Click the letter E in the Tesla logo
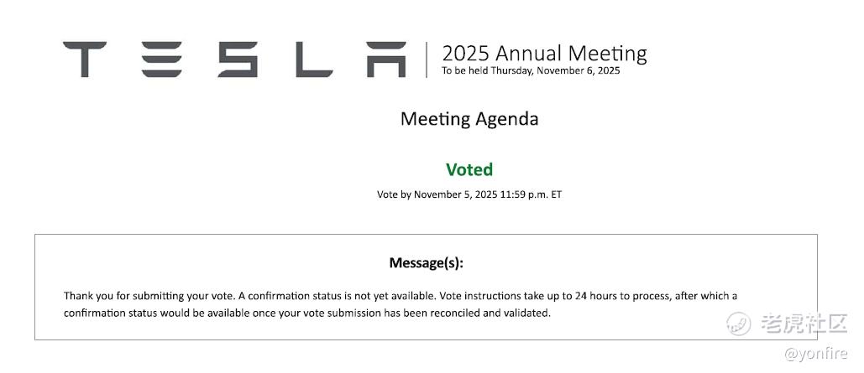This screenshot has height=373, width=864. 161,60
